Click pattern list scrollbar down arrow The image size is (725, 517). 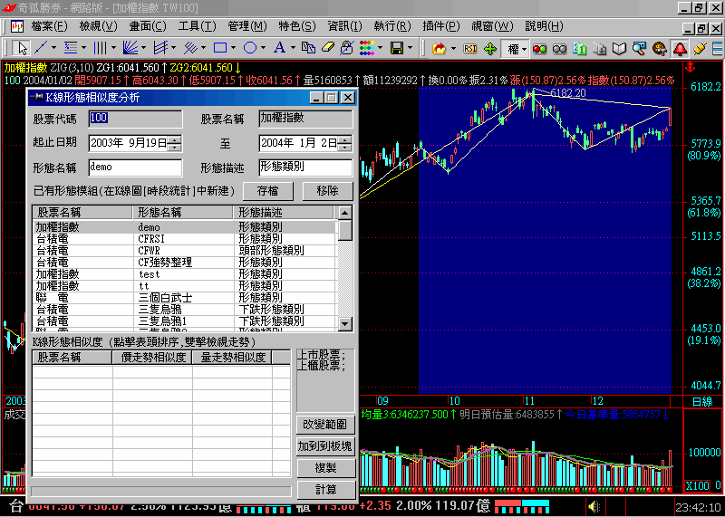coord(345,324)
